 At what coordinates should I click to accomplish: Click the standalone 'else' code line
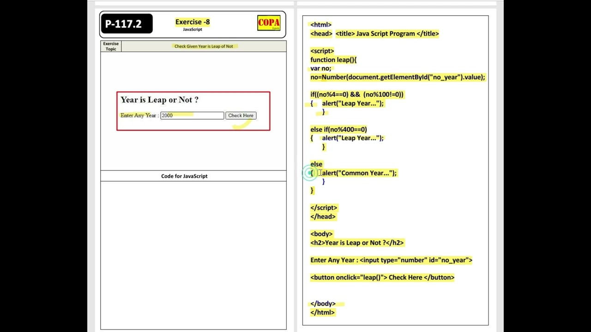pos(316,164)
